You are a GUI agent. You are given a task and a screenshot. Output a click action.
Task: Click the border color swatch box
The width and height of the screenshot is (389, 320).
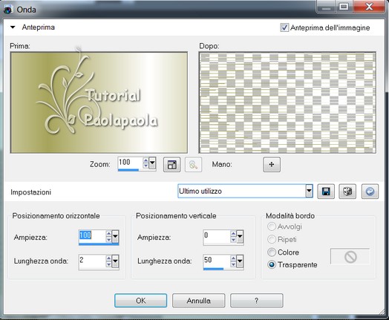click(350, 257)
